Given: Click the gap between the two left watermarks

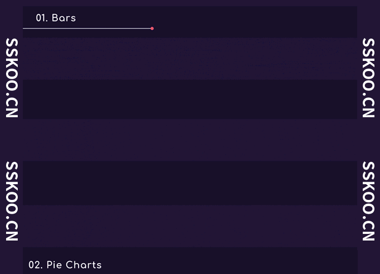Looking at the screenshot, I should (x=12, y=140).
